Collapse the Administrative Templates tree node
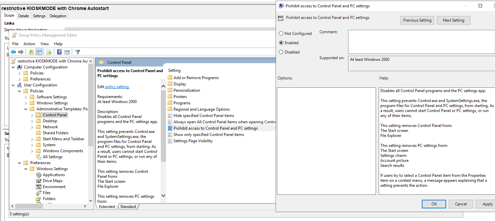Image resolution: width=495 pixels, height=221 pixels. point(26,109)
